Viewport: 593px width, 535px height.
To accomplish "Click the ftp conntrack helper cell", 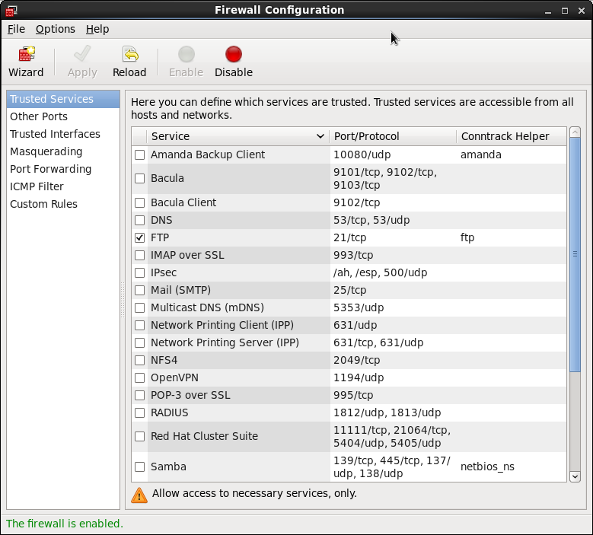I will [467, 237].
